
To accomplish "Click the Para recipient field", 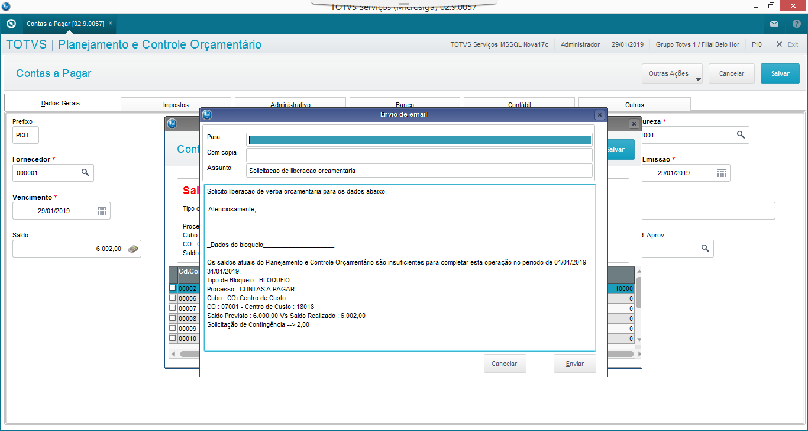I will [x=419, y=140].
